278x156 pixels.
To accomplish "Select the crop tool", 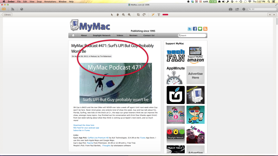I will (138, 15).
